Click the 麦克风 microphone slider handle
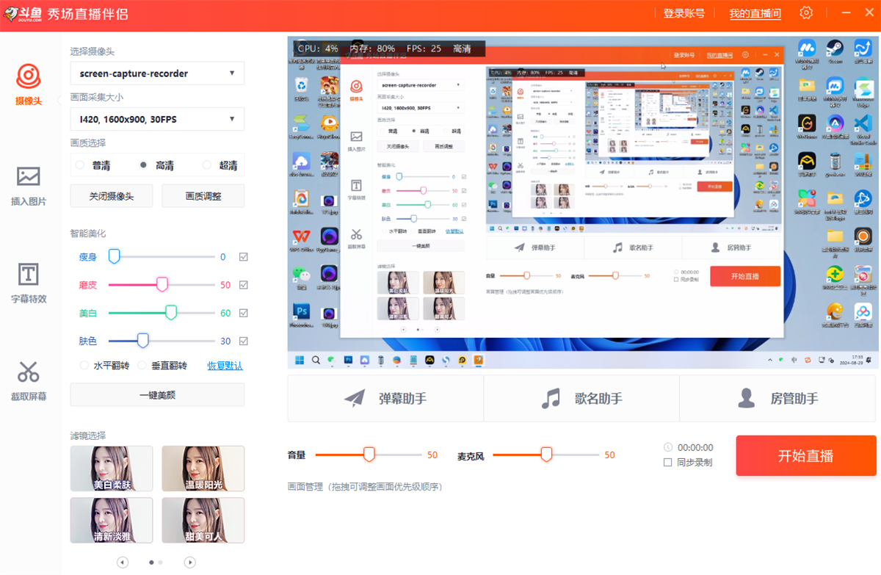 pyautogui.click(x=546, y=455)
